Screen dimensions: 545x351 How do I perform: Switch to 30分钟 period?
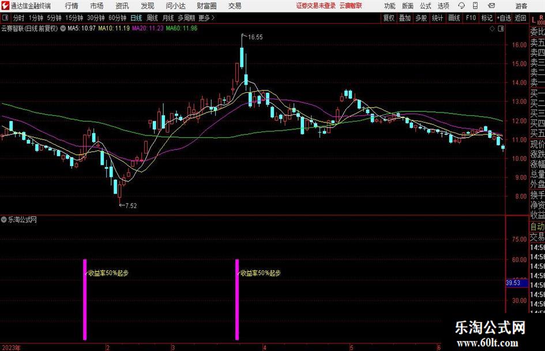coord(96,18)
